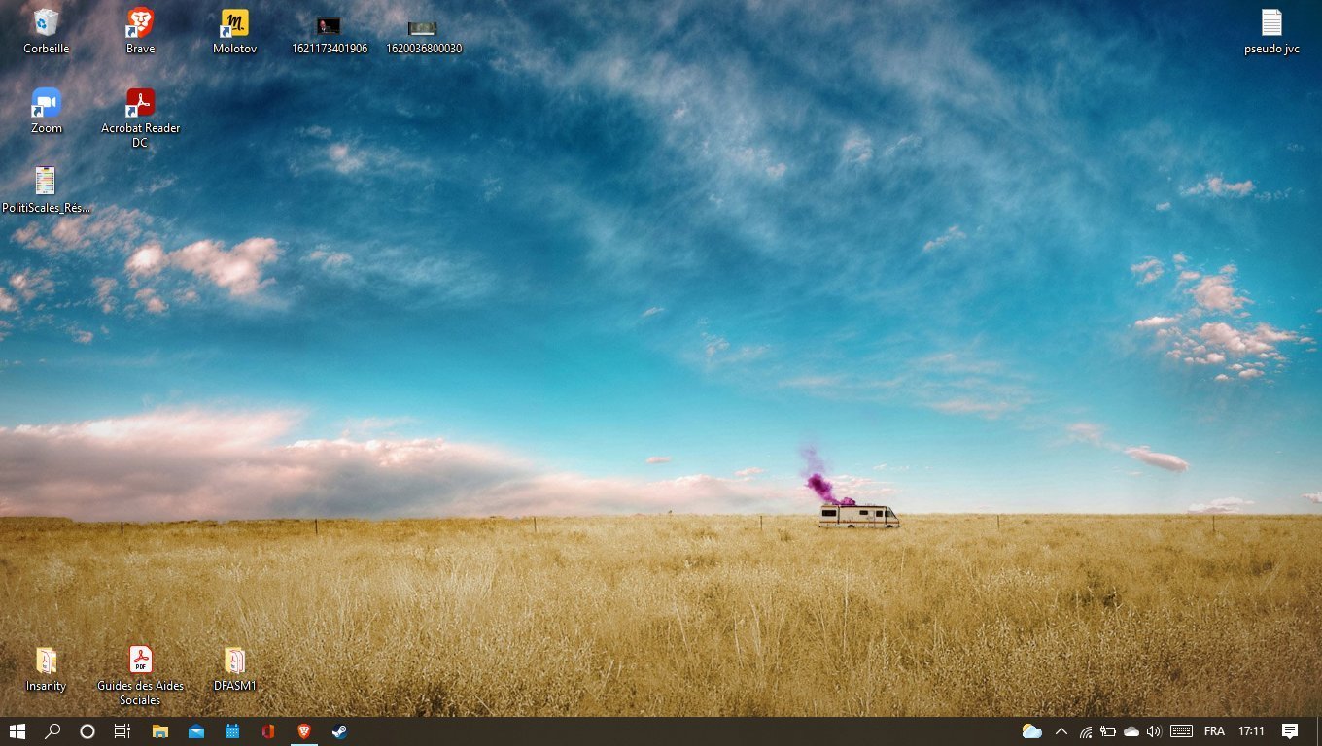
Task: Open the Mail app from the taskbar
Action: point(196,731)
